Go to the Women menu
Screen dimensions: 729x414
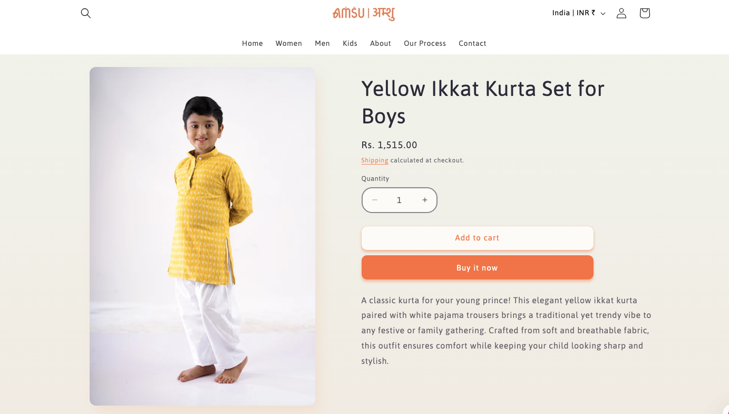click(289, 43)
